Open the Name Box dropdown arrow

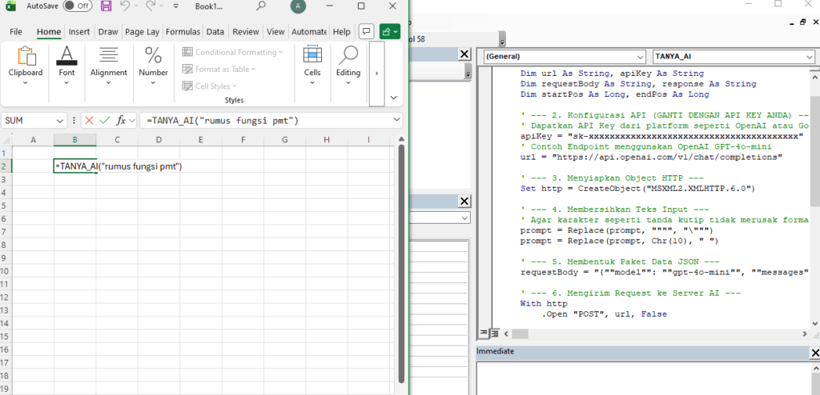61,121
